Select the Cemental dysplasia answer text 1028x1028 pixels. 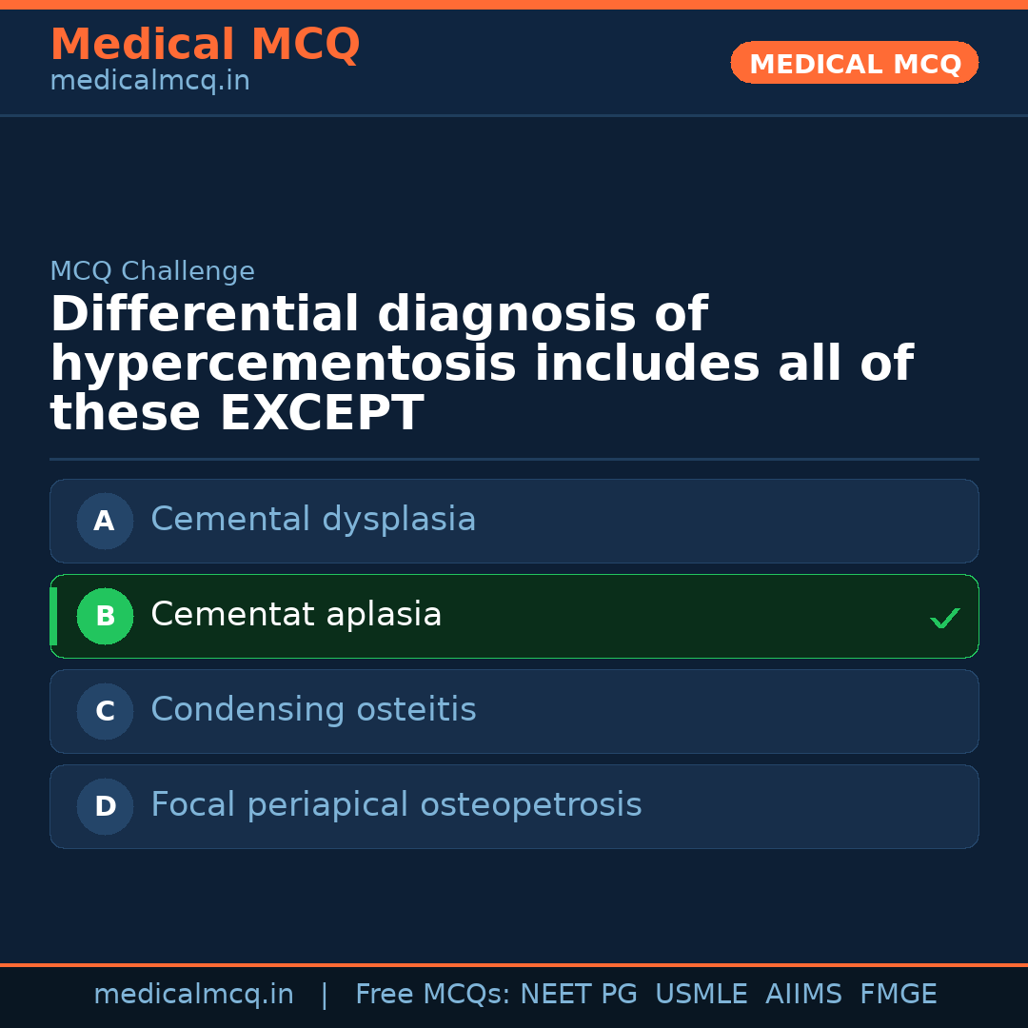click(313, 520)
